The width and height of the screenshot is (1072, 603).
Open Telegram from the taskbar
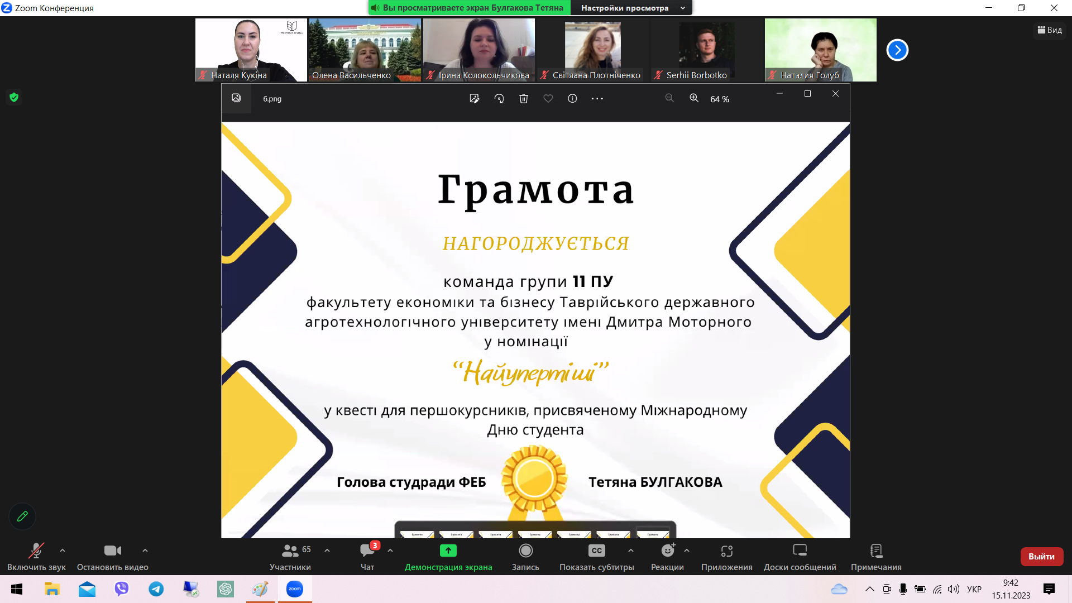[x=156, y=589]
